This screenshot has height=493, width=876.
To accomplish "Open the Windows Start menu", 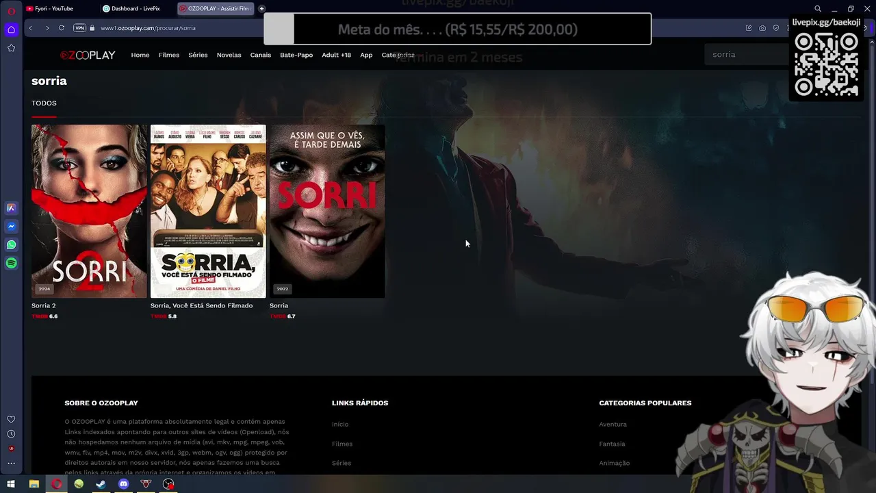I will (x=11, y=484).
